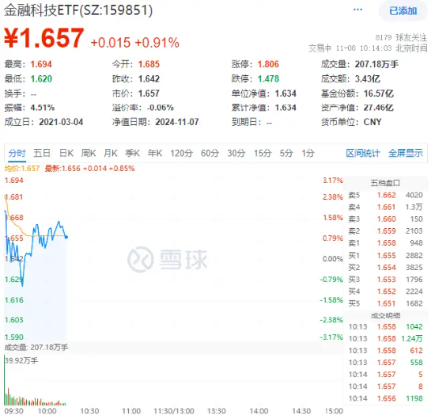
Task: Click the 昨收 value 1.642
Action: (x=149, y=79)
